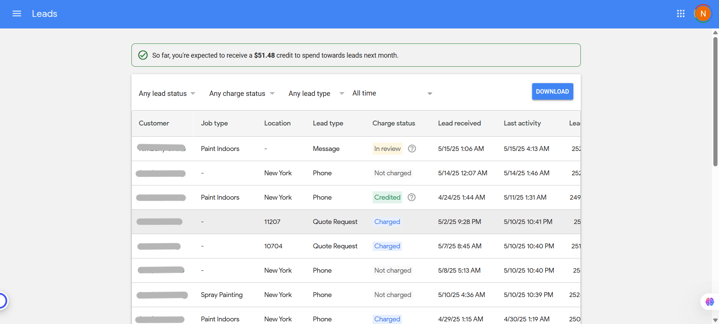Screen dimensions: 719x324
Task: Click the Job type column header
Action: pos(215,123)
